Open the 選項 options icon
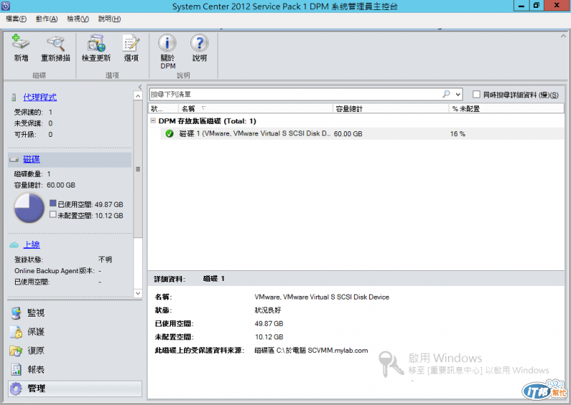 point(131,43)
